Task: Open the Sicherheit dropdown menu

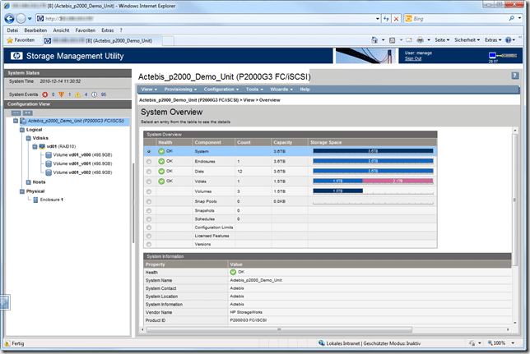Action: tap(467, 40)
